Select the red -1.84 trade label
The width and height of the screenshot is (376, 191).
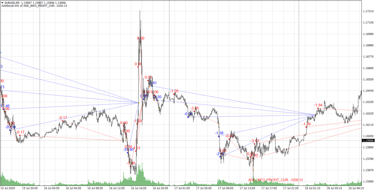click(318, 105)
